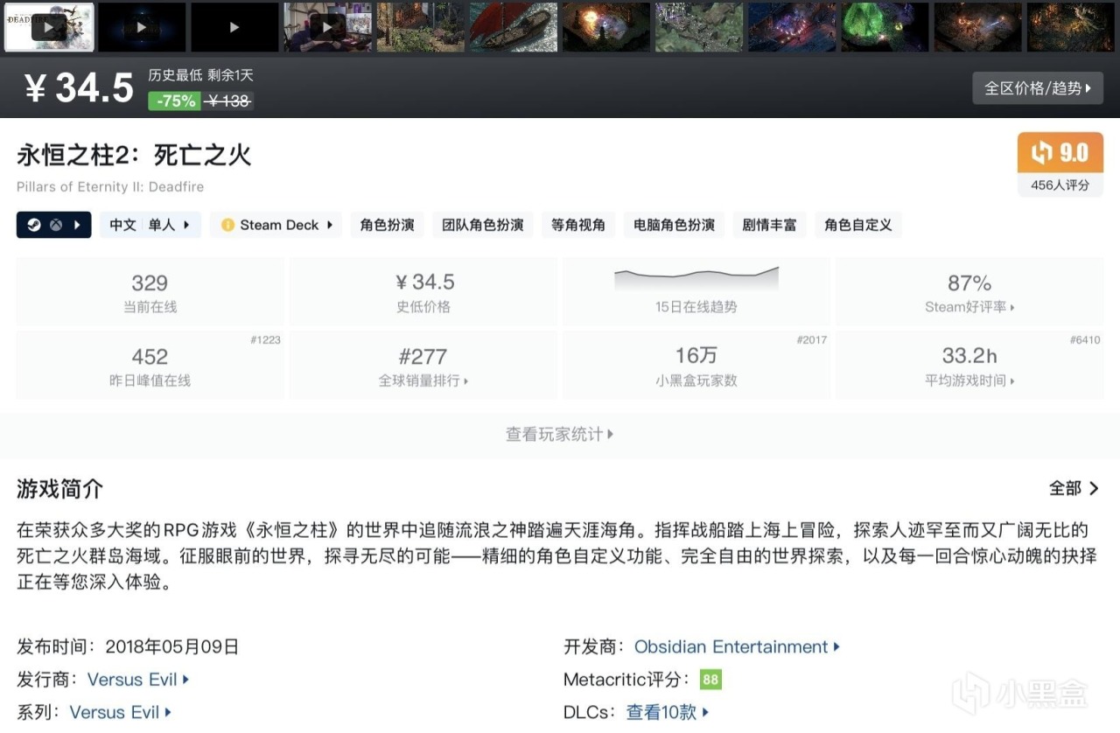Expand the platform selector arrow beside Xbox
Screen dimensions: 1120x733
click(77, 225)
